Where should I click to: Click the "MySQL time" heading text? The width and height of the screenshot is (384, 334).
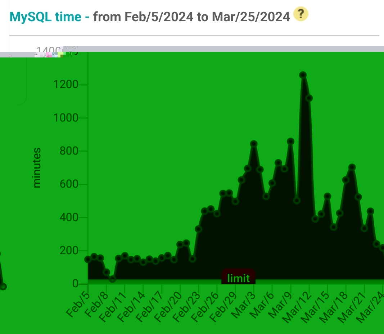tap(45, 17)
